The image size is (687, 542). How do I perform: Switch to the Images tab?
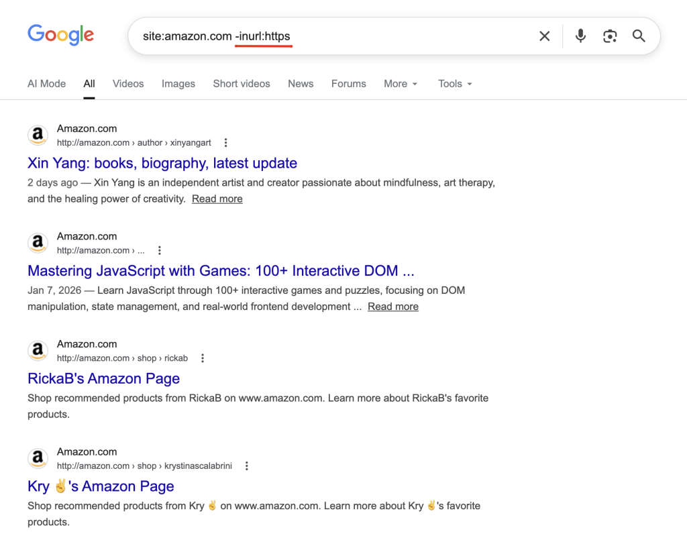[x=178, y=84]
